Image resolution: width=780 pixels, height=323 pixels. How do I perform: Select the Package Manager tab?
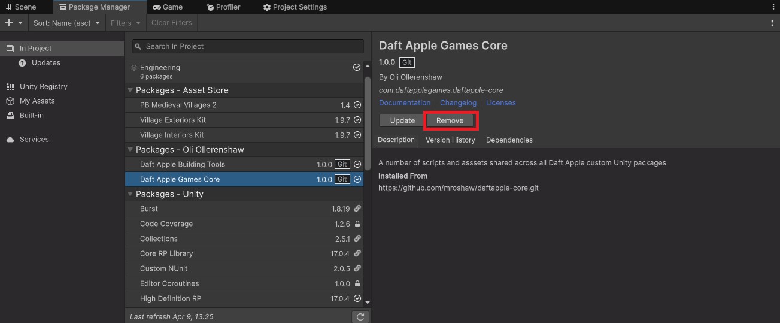point(100,7)
